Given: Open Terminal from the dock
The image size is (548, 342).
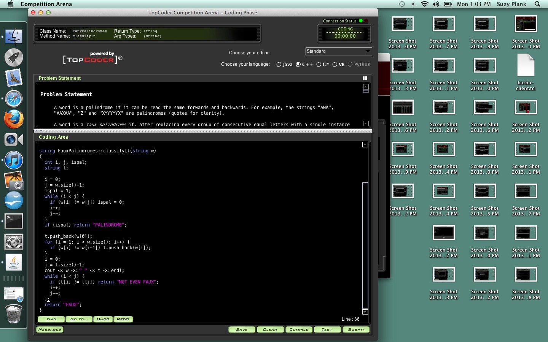Looking at the screenshot, I should pos(14,221).
